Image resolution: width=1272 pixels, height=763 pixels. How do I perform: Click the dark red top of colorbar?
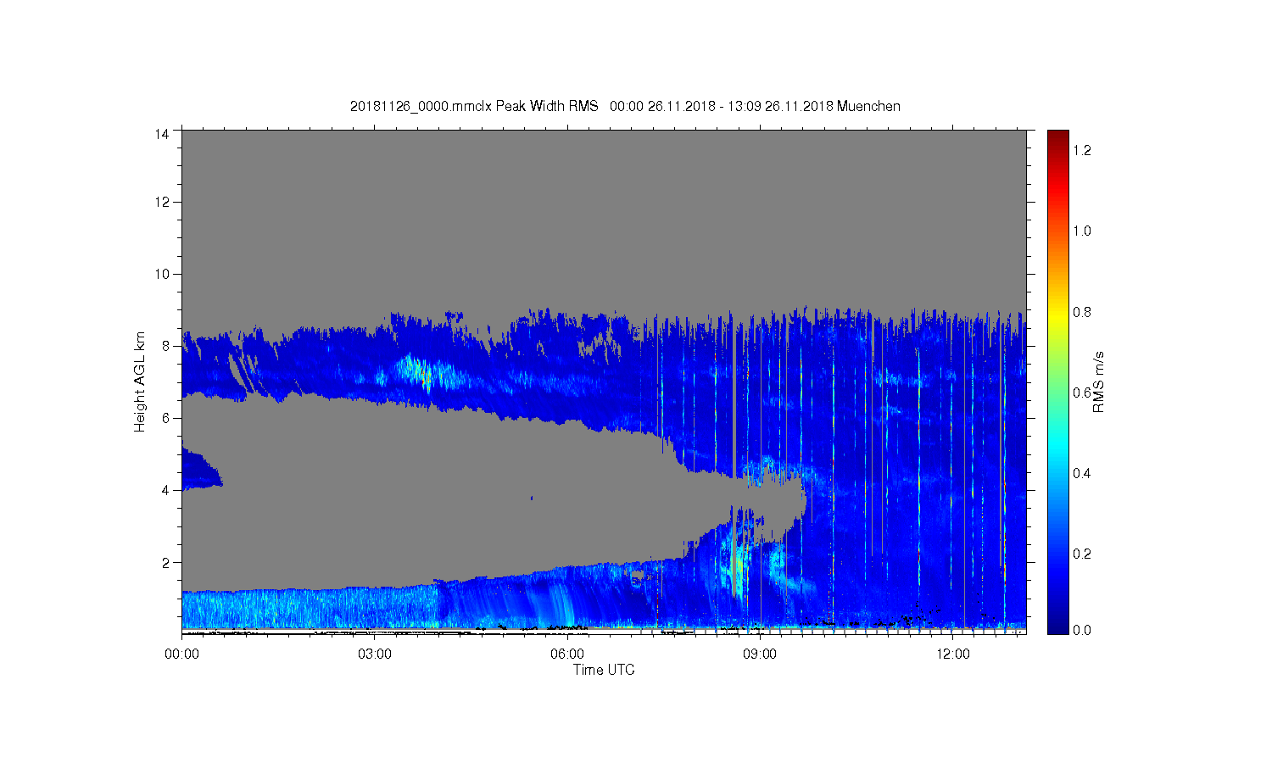(x=1057, y=138)
